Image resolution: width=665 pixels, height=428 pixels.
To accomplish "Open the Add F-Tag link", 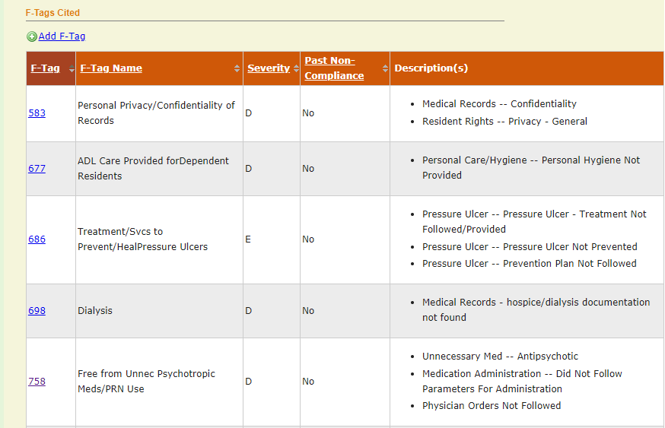I will coord(62,36).
